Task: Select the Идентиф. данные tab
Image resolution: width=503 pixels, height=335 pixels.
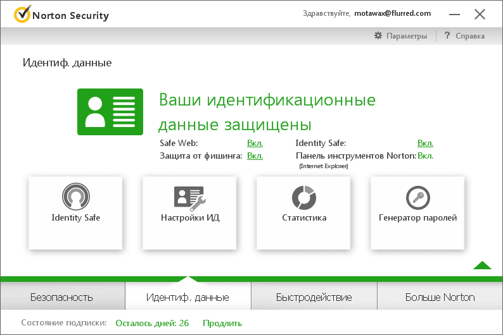Action: pos(188,297)
